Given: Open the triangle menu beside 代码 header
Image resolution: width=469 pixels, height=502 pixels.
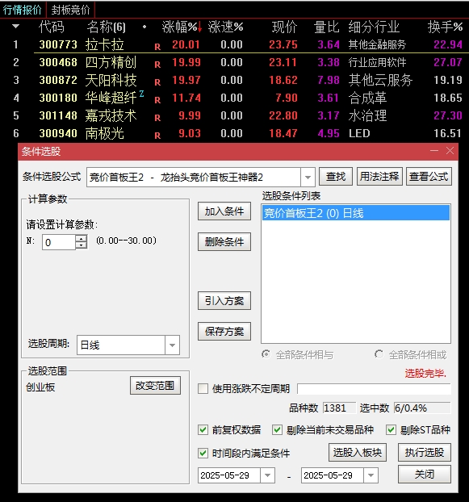Looking at the screenshot, I should 15,27.
